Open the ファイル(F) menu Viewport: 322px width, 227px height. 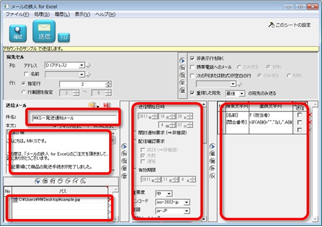[17, 14]
